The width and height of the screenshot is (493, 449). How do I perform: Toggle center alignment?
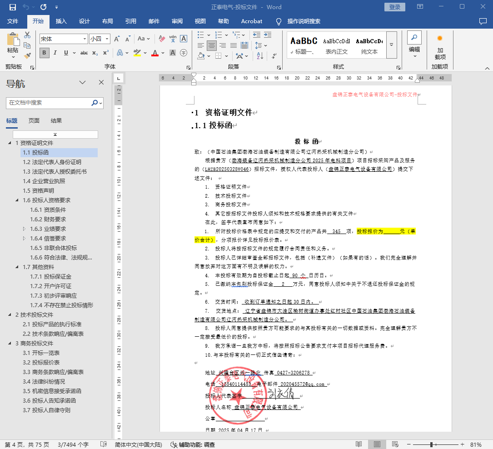point(212,45)
